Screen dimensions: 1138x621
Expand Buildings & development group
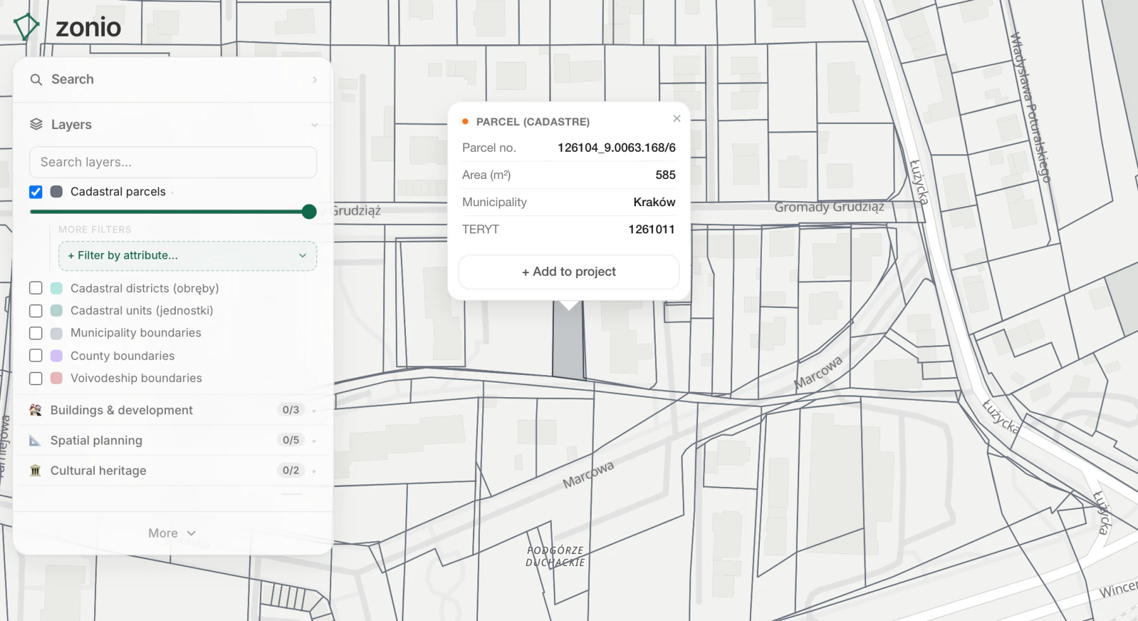[x=314, y=410]
